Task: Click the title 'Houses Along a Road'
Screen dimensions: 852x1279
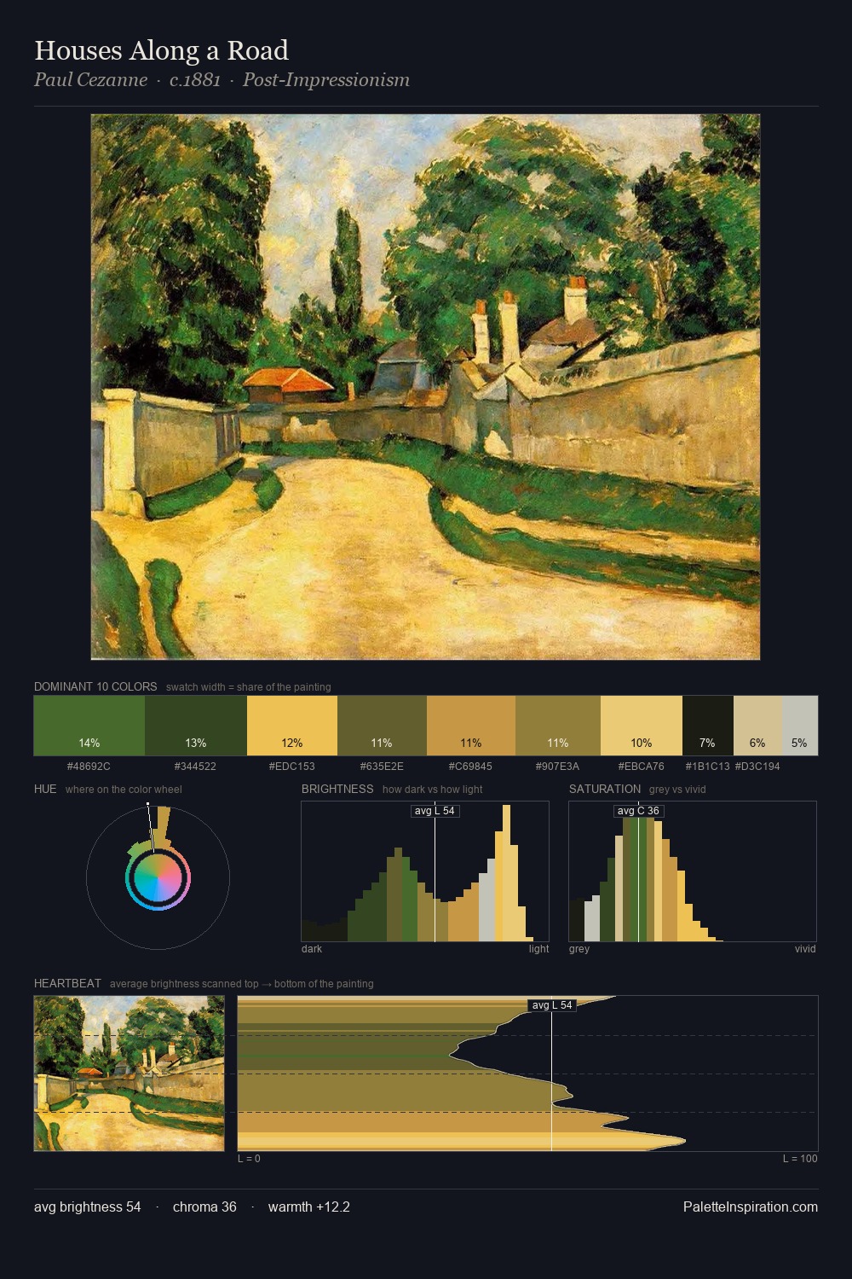Action: (162, 50)
